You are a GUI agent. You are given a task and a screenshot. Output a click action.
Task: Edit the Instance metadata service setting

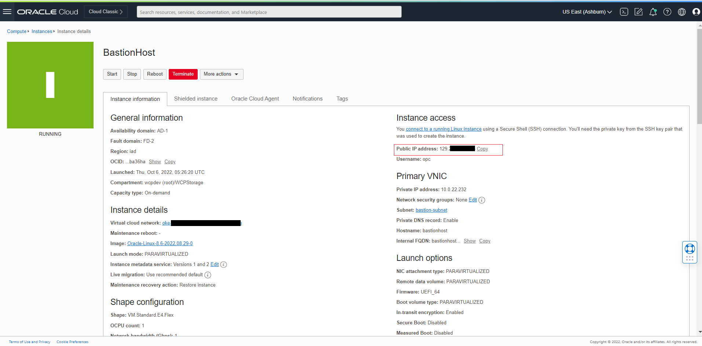click(x=215, y=265)
